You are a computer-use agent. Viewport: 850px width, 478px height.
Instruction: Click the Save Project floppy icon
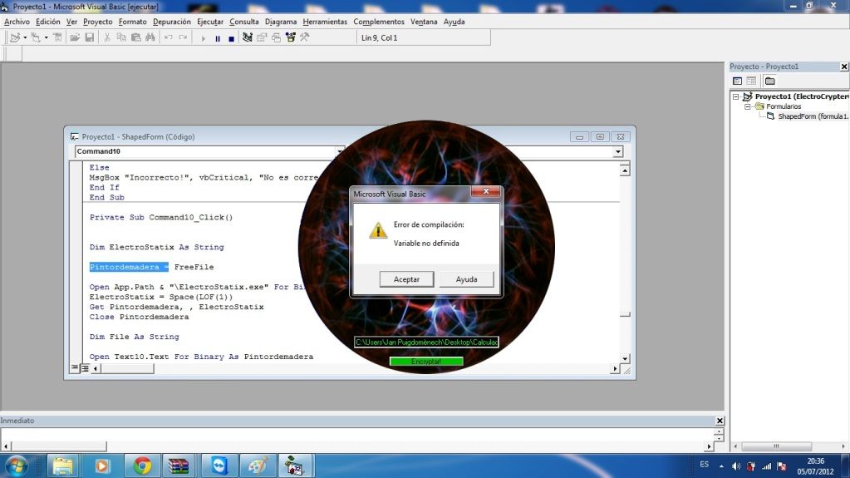(x=90, y=37)
